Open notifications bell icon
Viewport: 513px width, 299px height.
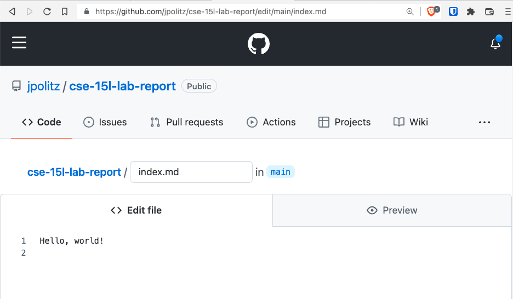495,43
